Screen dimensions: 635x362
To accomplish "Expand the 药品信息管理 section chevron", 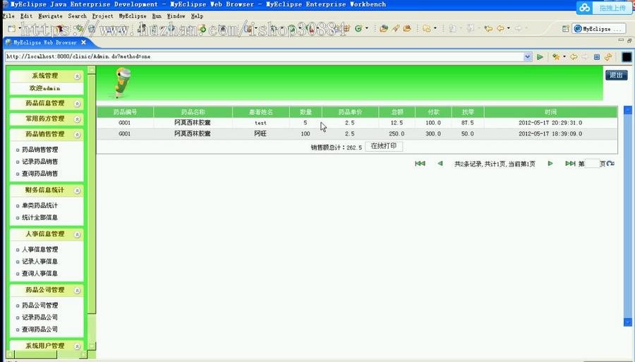I will (x=77, y=104).
